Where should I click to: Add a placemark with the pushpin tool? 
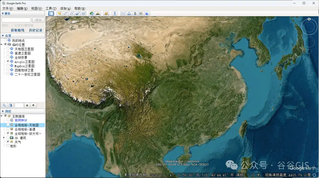coord(60,13)
